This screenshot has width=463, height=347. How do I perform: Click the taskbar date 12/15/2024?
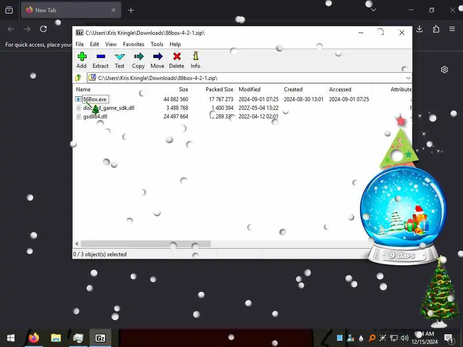(x=425, y=342)
